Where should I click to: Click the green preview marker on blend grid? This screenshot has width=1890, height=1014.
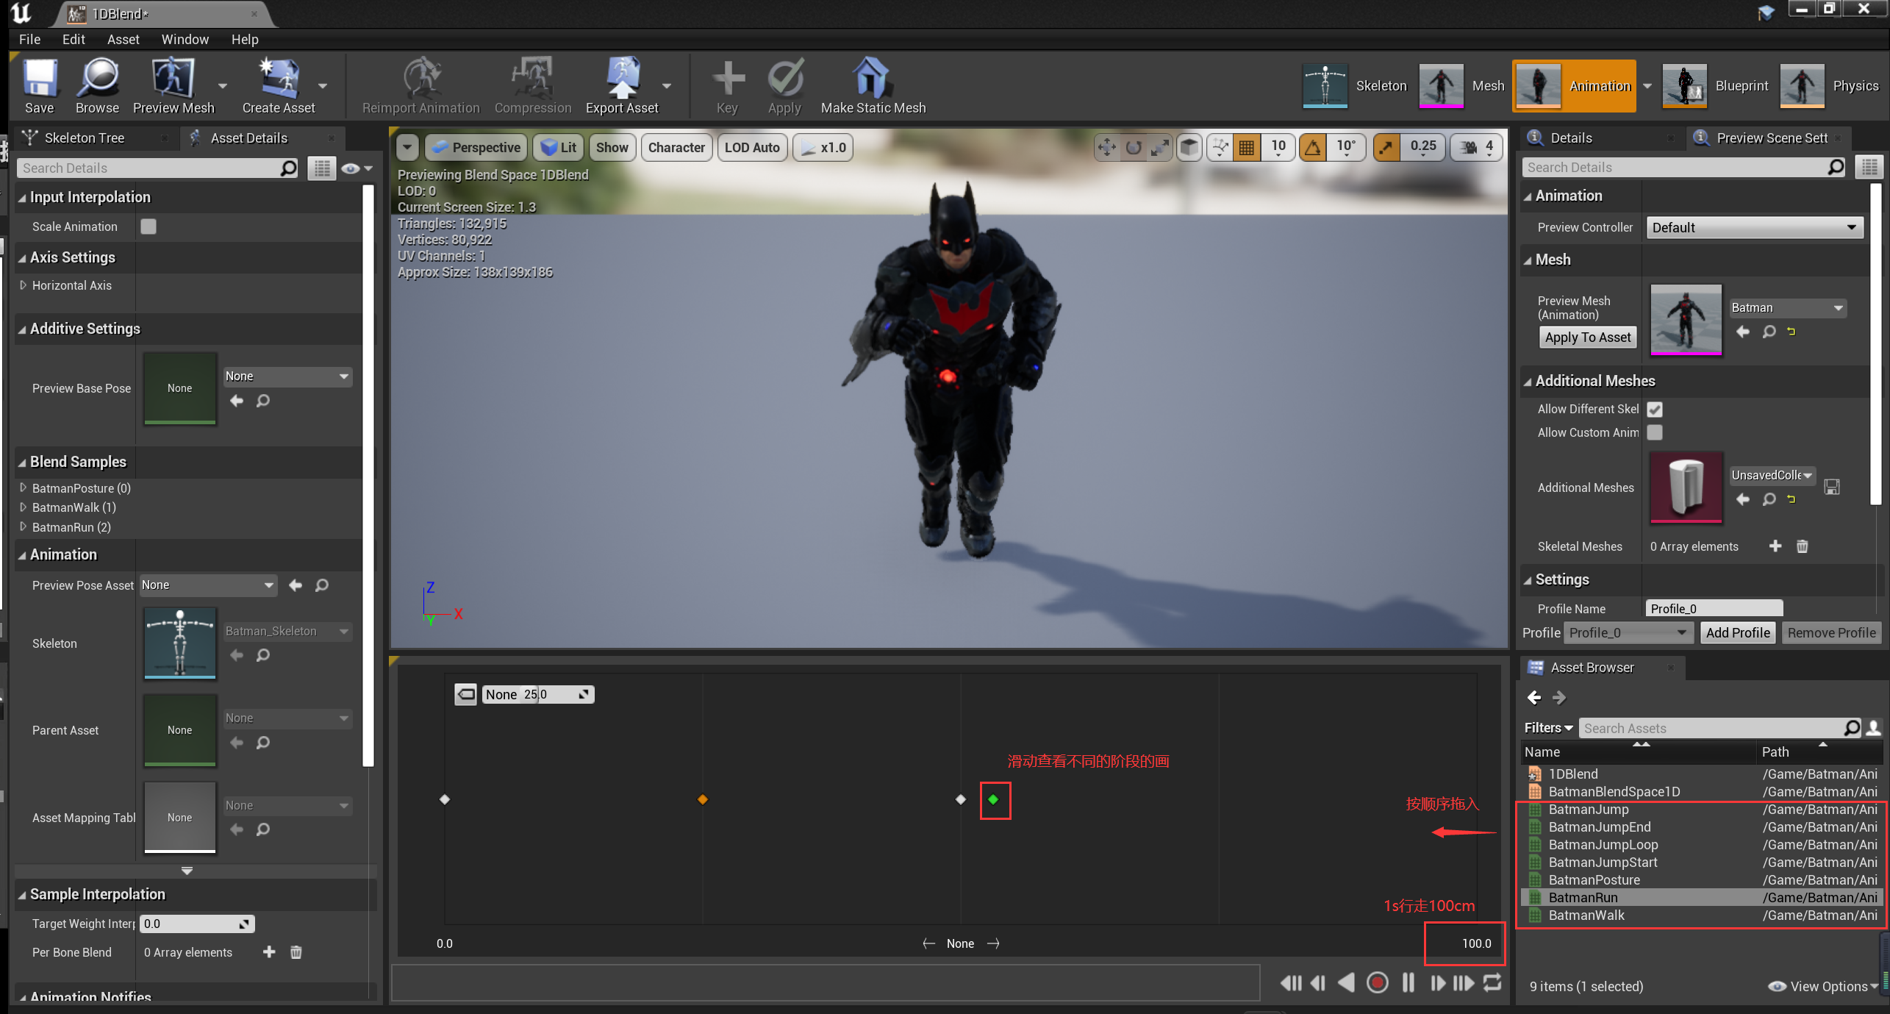(x=993, y=799)
